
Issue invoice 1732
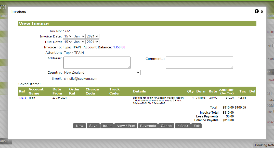[x=107, y=126]
